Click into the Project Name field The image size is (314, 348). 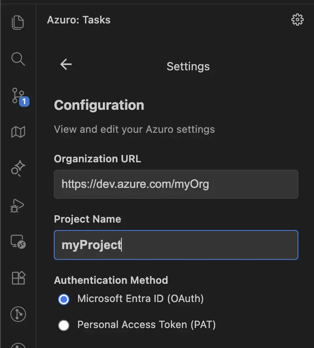point(176,245)
